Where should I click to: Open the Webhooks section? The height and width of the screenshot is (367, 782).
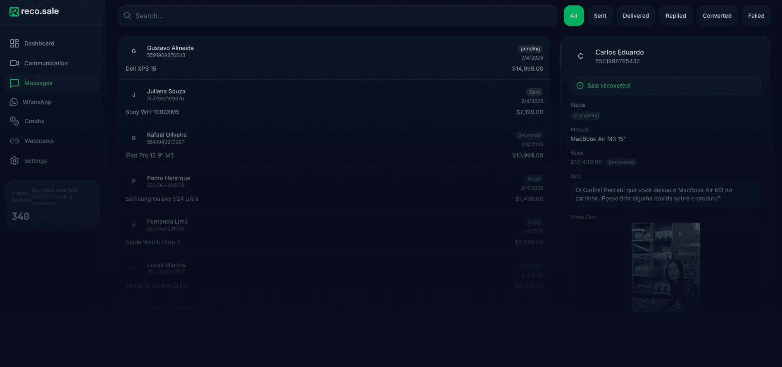(x=52, y=141)
